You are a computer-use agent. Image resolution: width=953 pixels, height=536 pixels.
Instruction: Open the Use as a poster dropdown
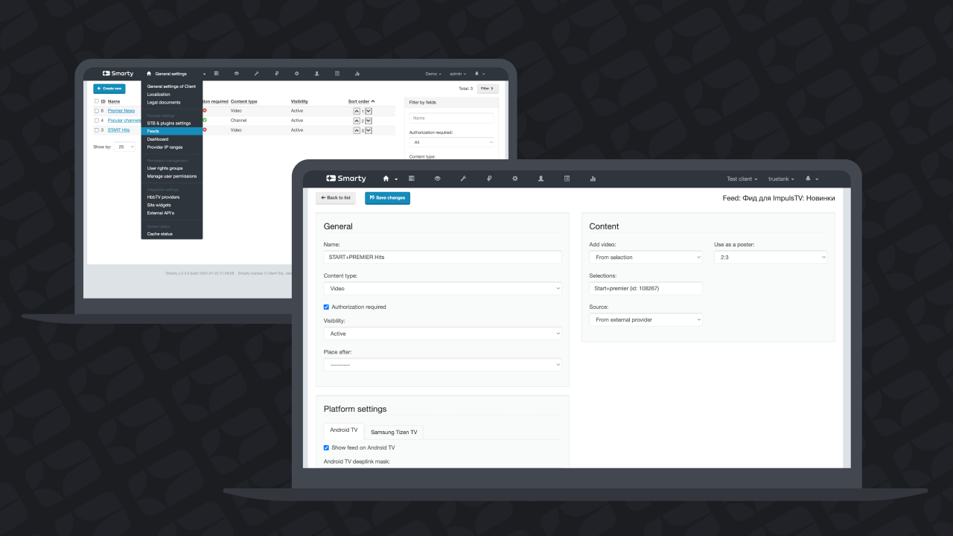(771, 258)
